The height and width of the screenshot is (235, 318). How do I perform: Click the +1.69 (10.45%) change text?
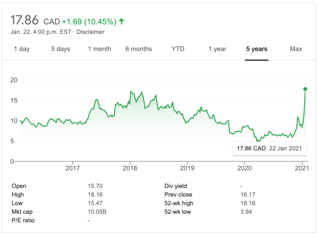click(89, 22)
